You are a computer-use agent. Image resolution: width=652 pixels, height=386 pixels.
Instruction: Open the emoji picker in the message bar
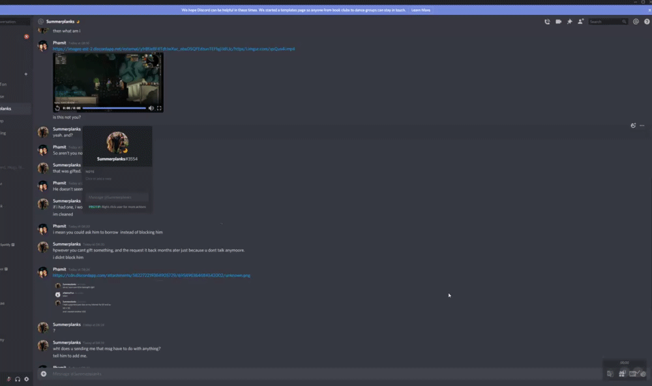pyautogui.click(x=644, y=374)
